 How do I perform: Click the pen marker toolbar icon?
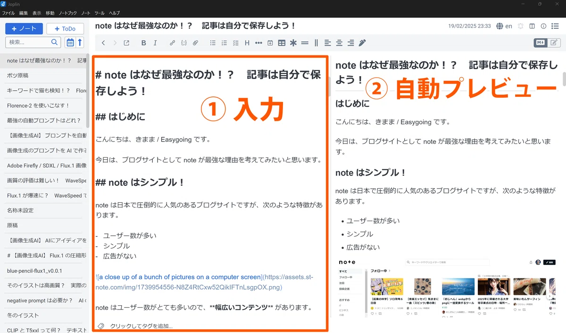point(362,43)
